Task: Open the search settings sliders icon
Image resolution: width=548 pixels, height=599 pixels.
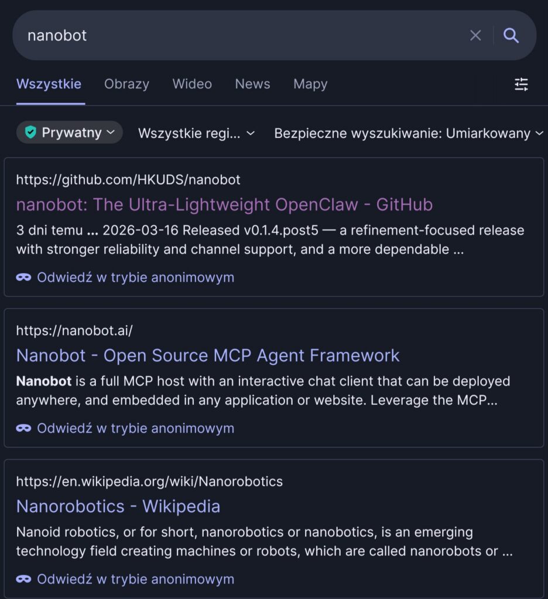Action: tap(521, 84)
